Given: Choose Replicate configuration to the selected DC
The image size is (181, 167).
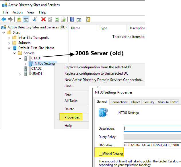Looking at the screenshot, I should 96,73.
